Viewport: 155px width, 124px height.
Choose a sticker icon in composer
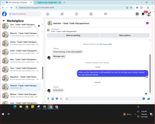(57, 99)
